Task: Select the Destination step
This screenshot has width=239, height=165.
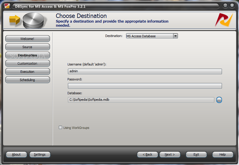Action: point(28,55)
